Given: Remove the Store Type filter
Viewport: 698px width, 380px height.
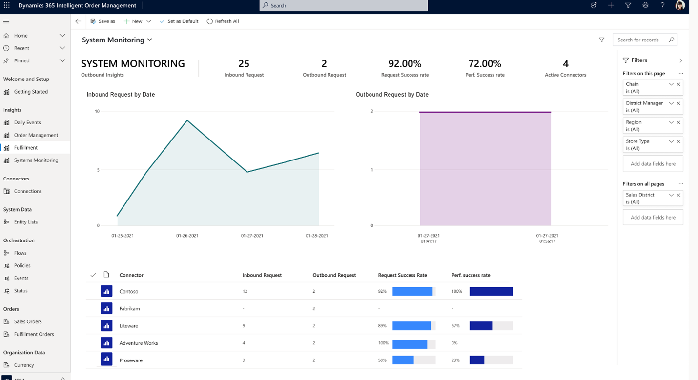Looking at the screenshot, I should tap(678, 141).
